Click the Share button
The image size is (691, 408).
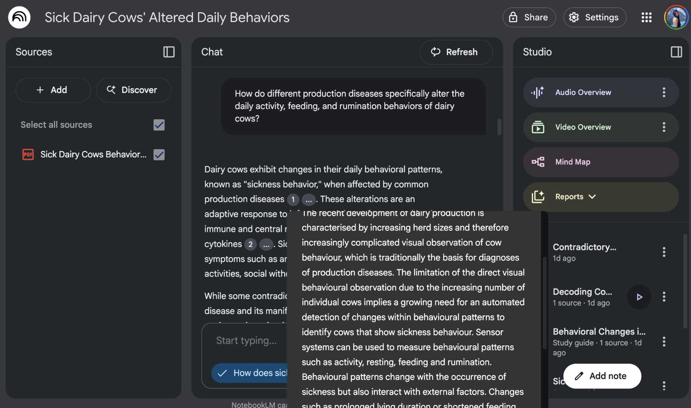pos(528,17)
